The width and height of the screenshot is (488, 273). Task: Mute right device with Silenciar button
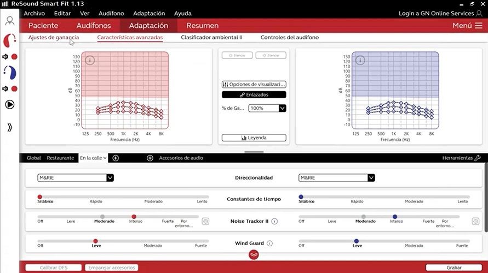pos(237,55)
